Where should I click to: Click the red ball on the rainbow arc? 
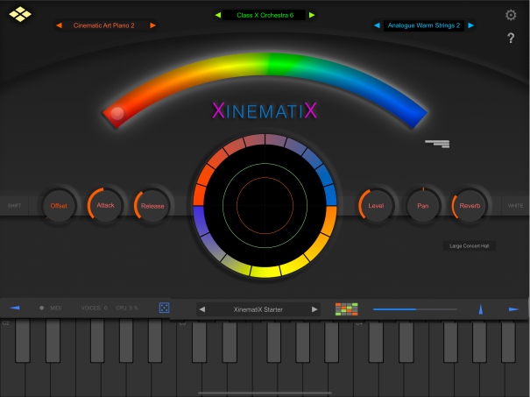click(x=117, y=113)
